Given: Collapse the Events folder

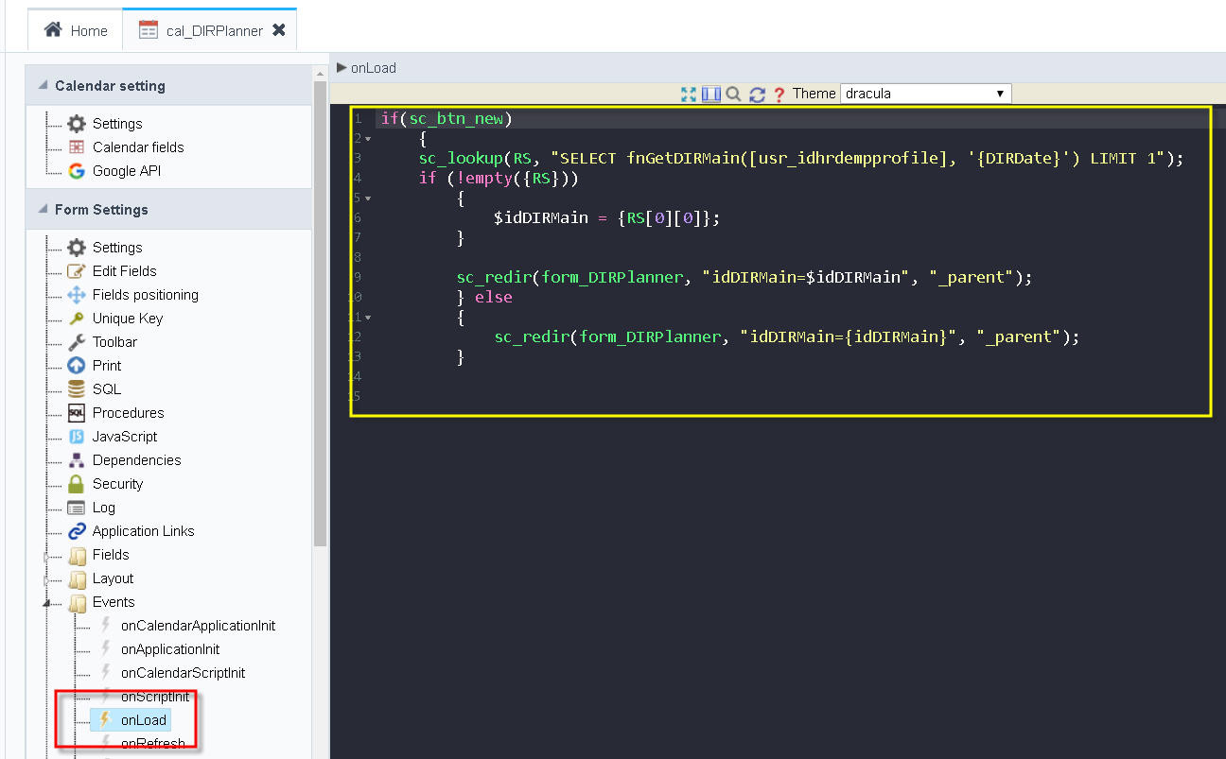Looking at the screenshot, I should [x=46, y=603].
